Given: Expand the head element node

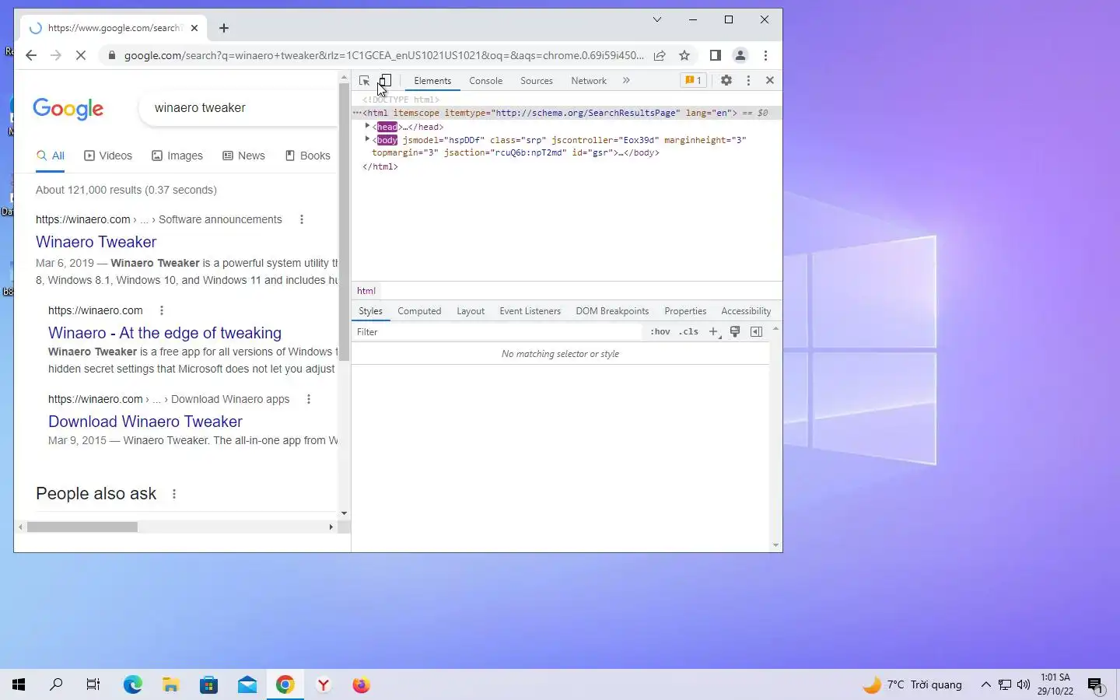Looking at the screenshot, I should click(367, 126).
